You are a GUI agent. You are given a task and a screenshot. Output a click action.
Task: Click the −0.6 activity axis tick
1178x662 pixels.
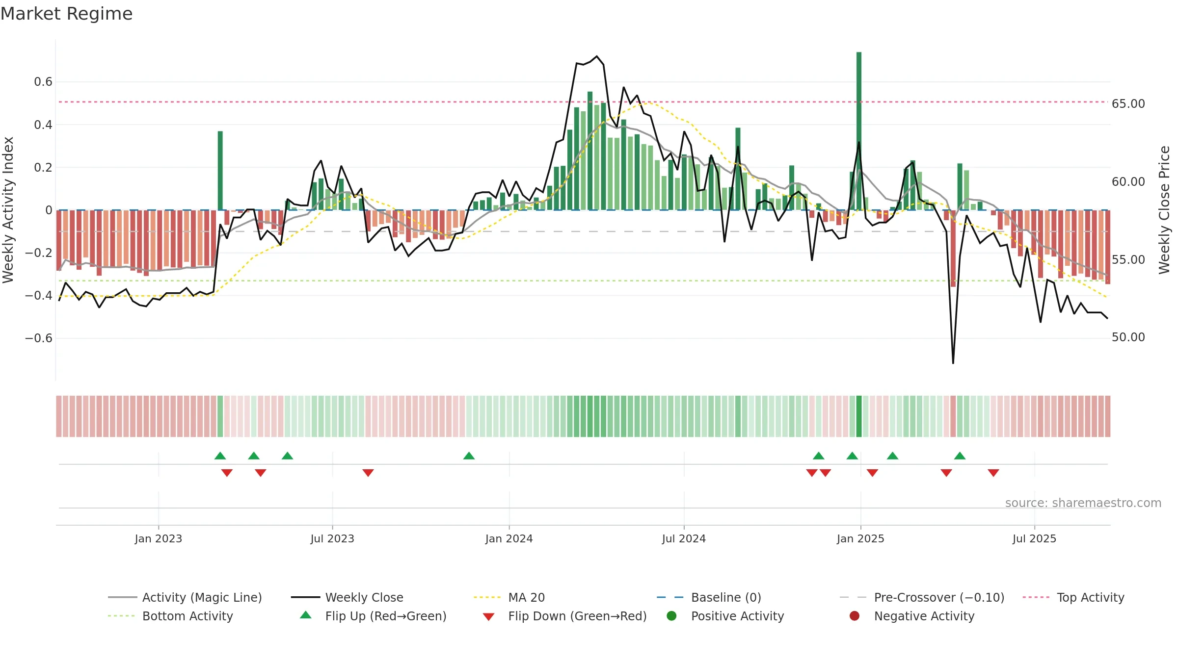coord(39,338)
